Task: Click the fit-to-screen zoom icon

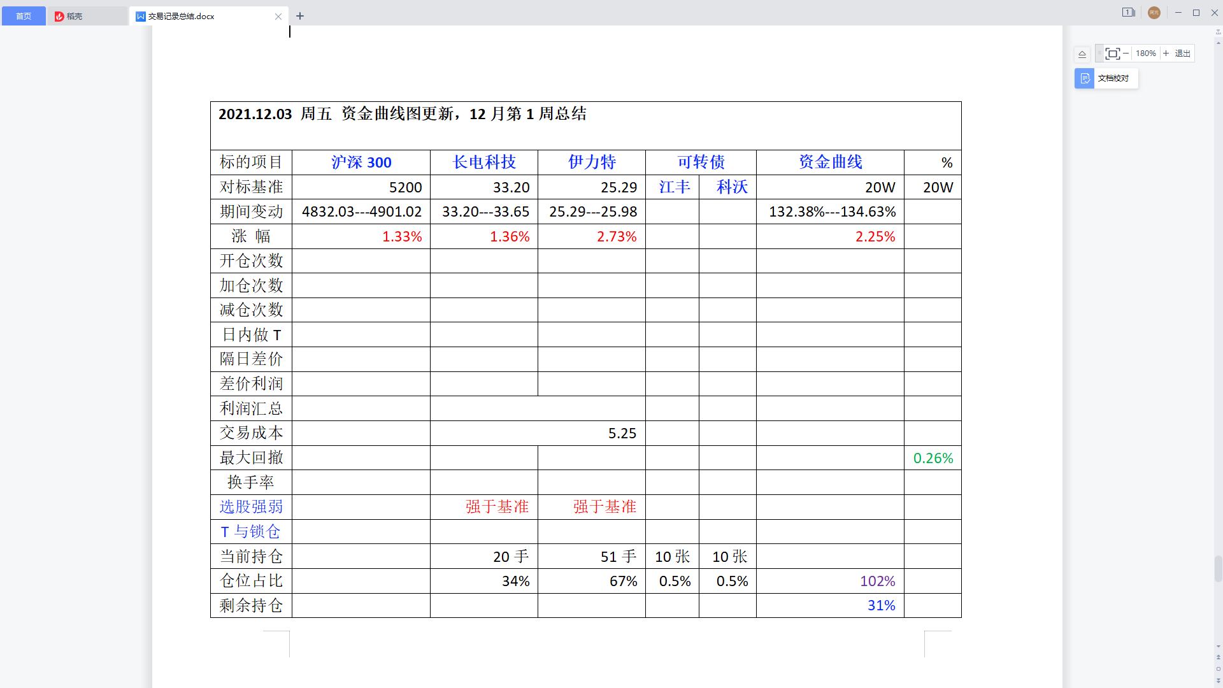Action: [x=1112, y=54]
